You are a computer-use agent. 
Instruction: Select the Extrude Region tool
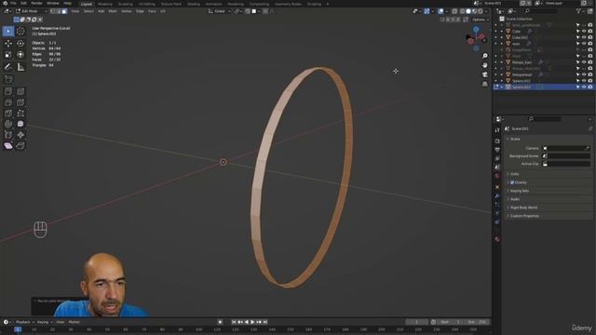point(8,91)
